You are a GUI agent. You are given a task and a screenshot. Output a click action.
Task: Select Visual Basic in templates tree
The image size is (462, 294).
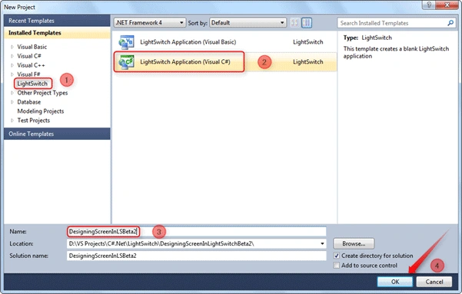pyautogui.click(x=32, y=47)
